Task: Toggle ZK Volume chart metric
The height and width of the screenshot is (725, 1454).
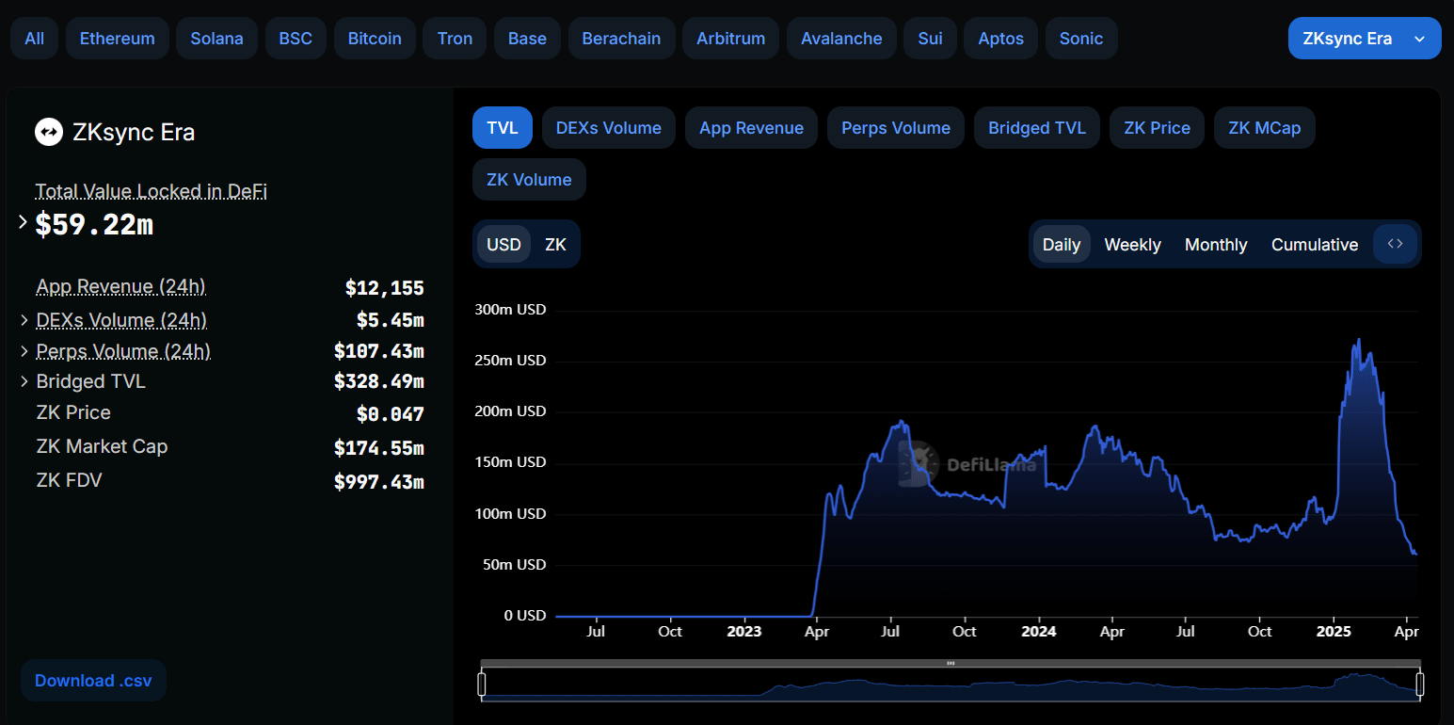Action: pyautogui.click(x=529, y=180)
